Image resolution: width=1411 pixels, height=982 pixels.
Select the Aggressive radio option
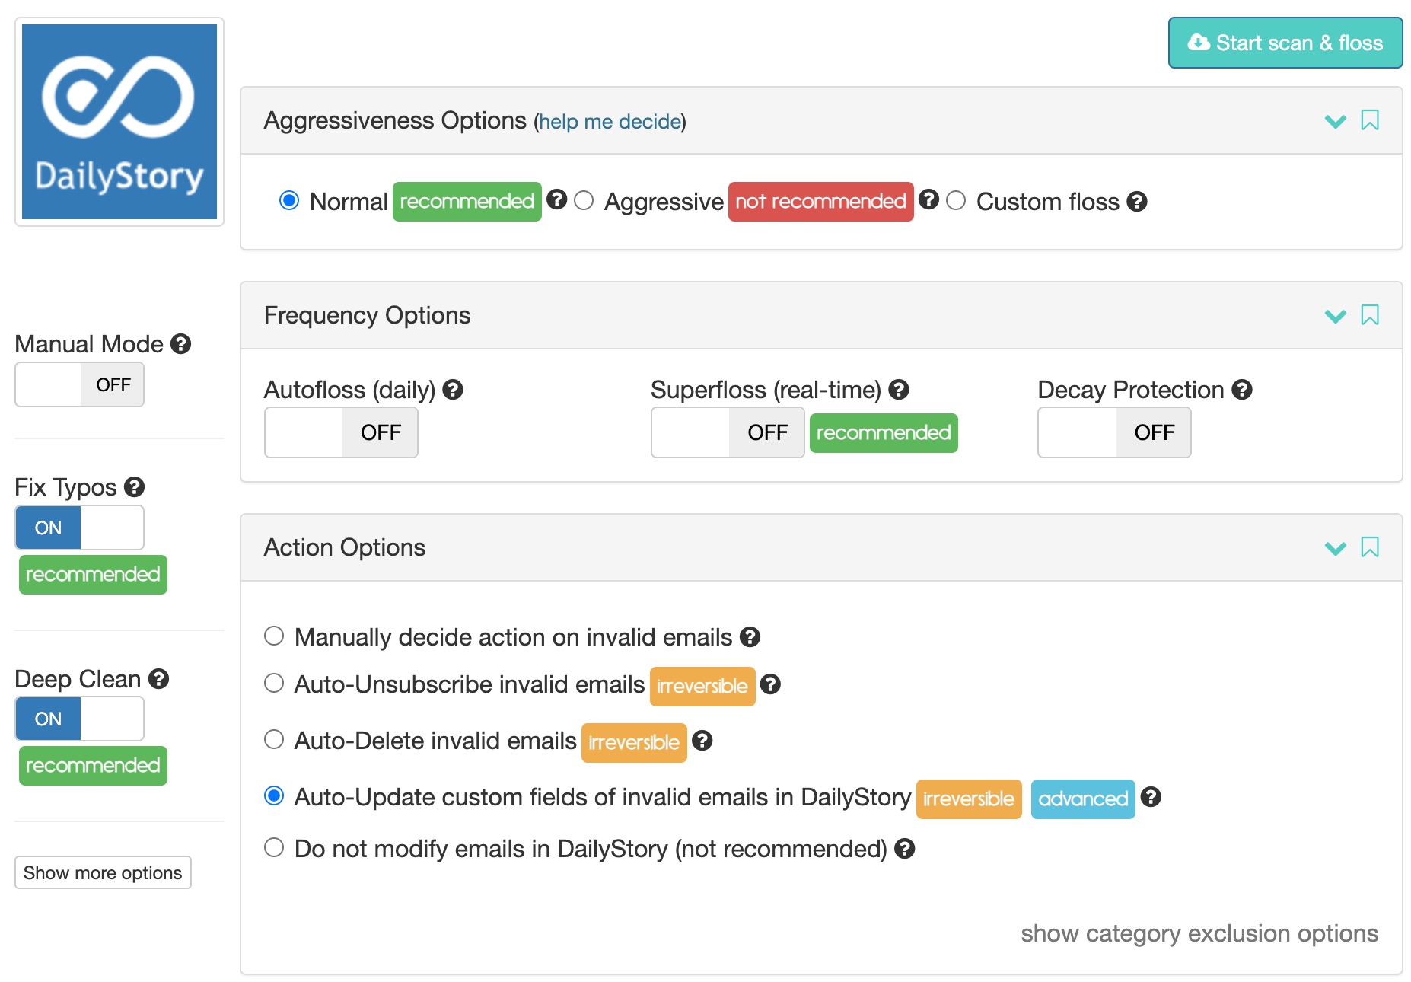(584, 201)
